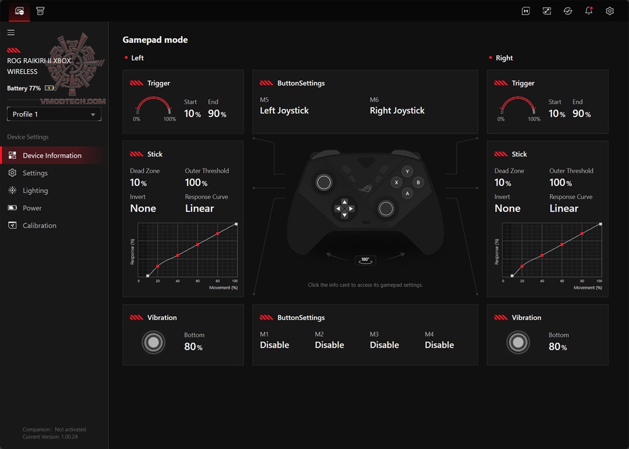Viewport: 629px width, 449px height.
Task: Click the A button on controller image
Action: point(407,193)
